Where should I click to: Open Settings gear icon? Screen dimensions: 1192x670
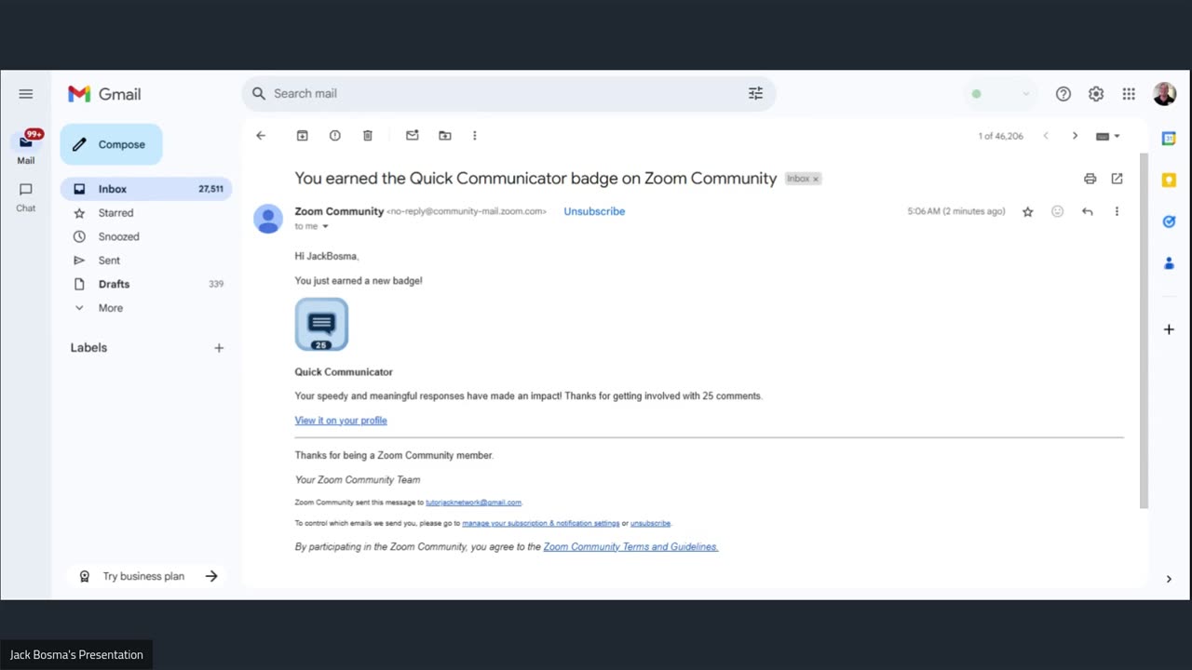[1096, 94]
